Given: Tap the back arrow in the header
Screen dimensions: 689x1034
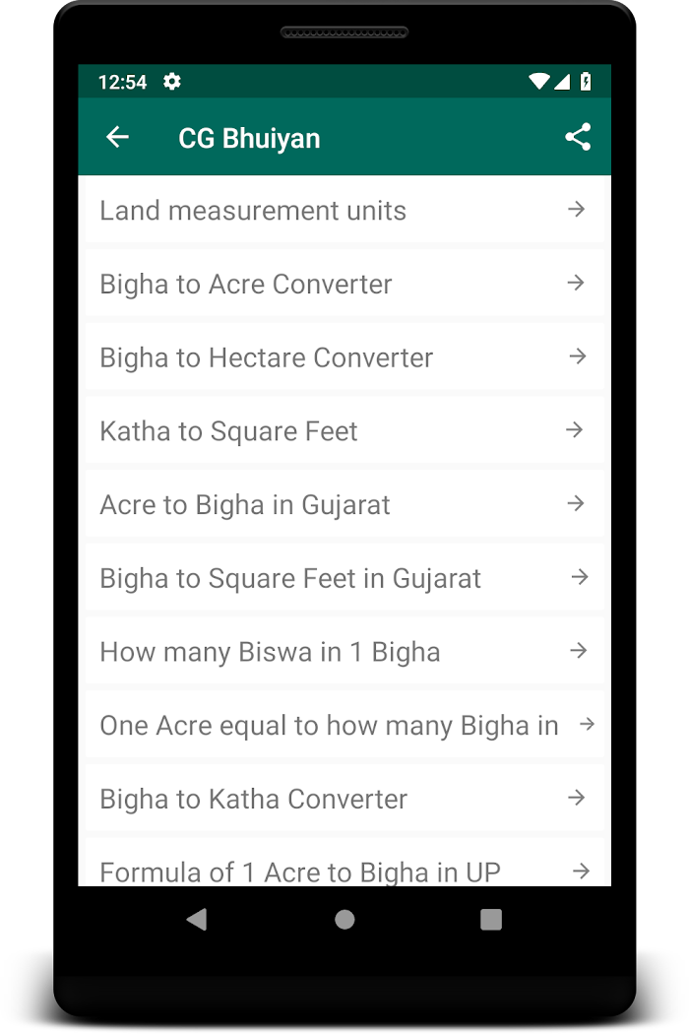Looking at the screenshot, I should [117, 137].
